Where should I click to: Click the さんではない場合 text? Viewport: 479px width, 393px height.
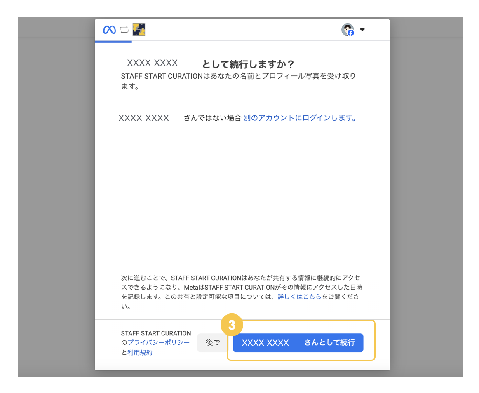coord(213,118)
